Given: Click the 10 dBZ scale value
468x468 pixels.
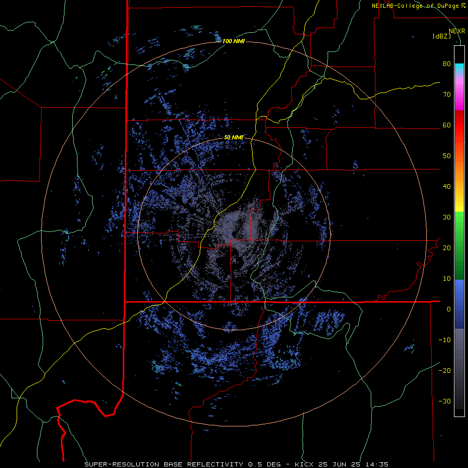Looking at the screenshot, I should tap(447, 279).
